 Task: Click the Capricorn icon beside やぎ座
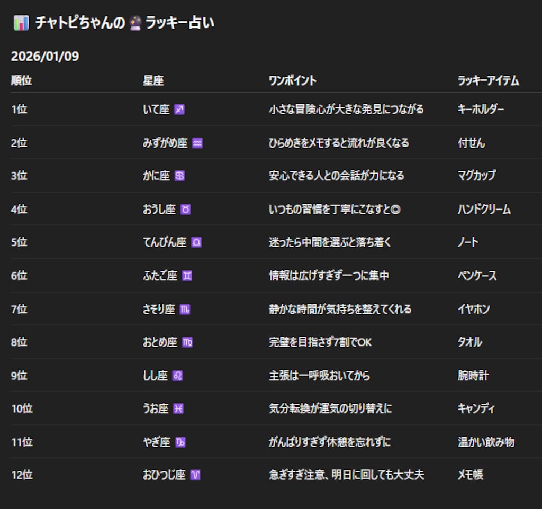pyautogui.click(x=179, y=442)
